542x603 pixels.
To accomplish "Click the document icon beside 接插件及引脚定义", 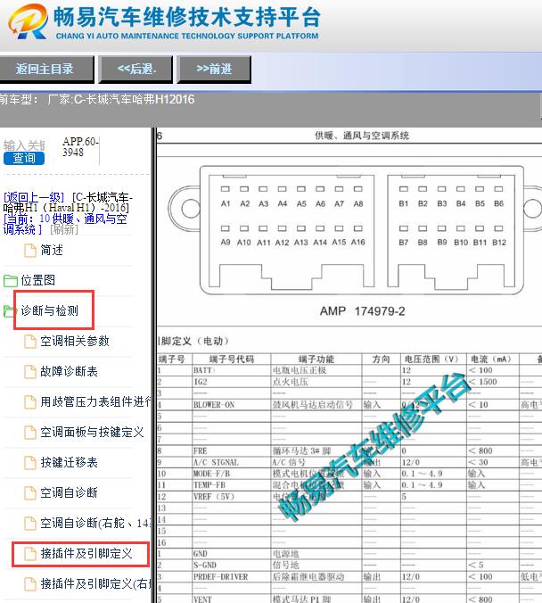I will 30,554.
